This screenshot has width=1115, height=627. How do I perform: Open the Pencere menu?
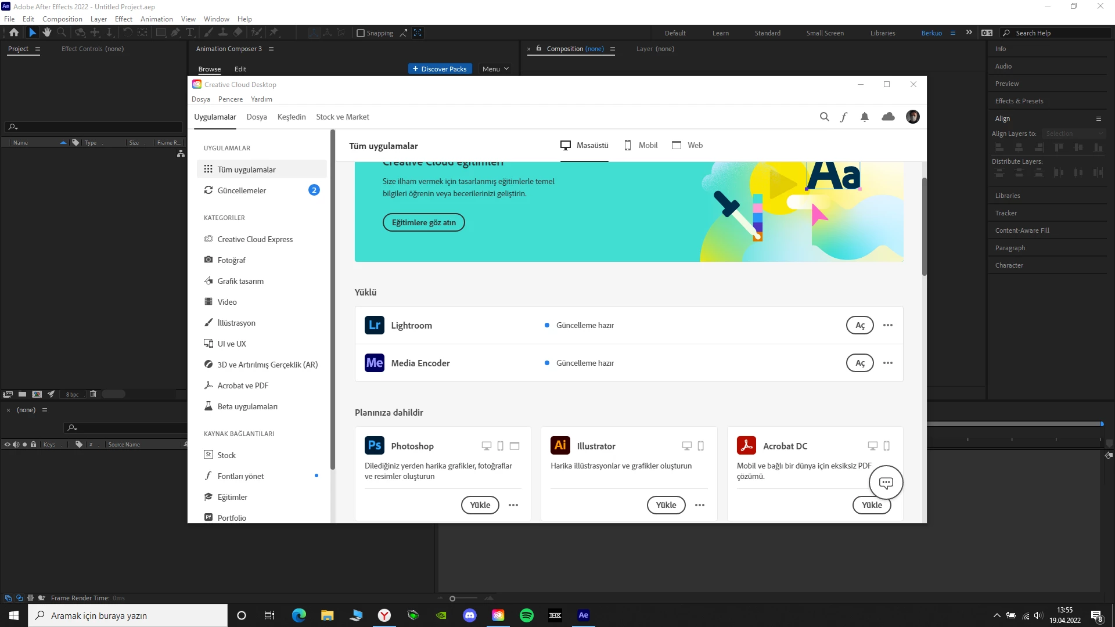point(230,99)
